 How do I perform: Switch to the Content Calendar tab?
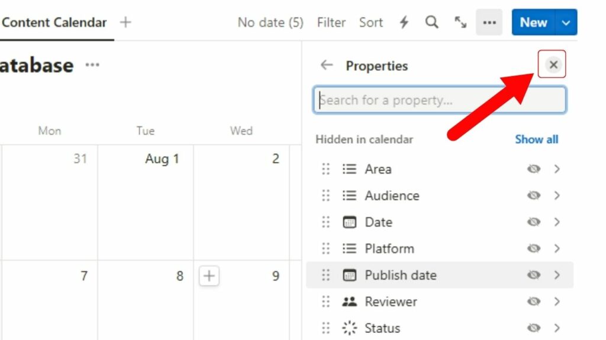(53, 22)
